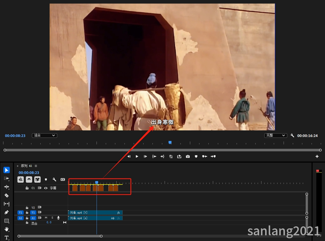Viewport: 325px width, 241px height.
Task: Open program monitor settings wrench
Action: (292, 136)
